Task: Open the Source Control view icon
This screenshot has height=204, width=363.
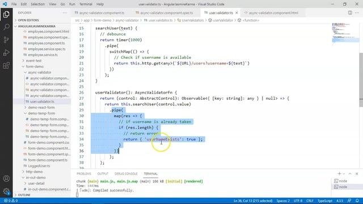Action: (x=6, y=40)
